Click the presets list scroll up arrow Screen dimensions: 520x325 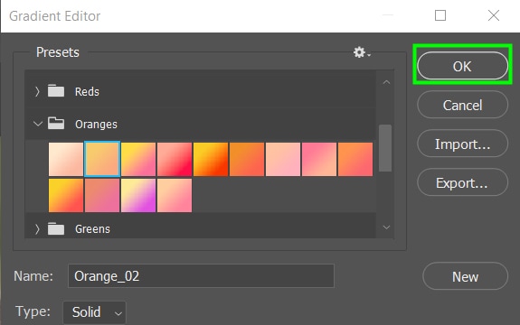[386, 82]
